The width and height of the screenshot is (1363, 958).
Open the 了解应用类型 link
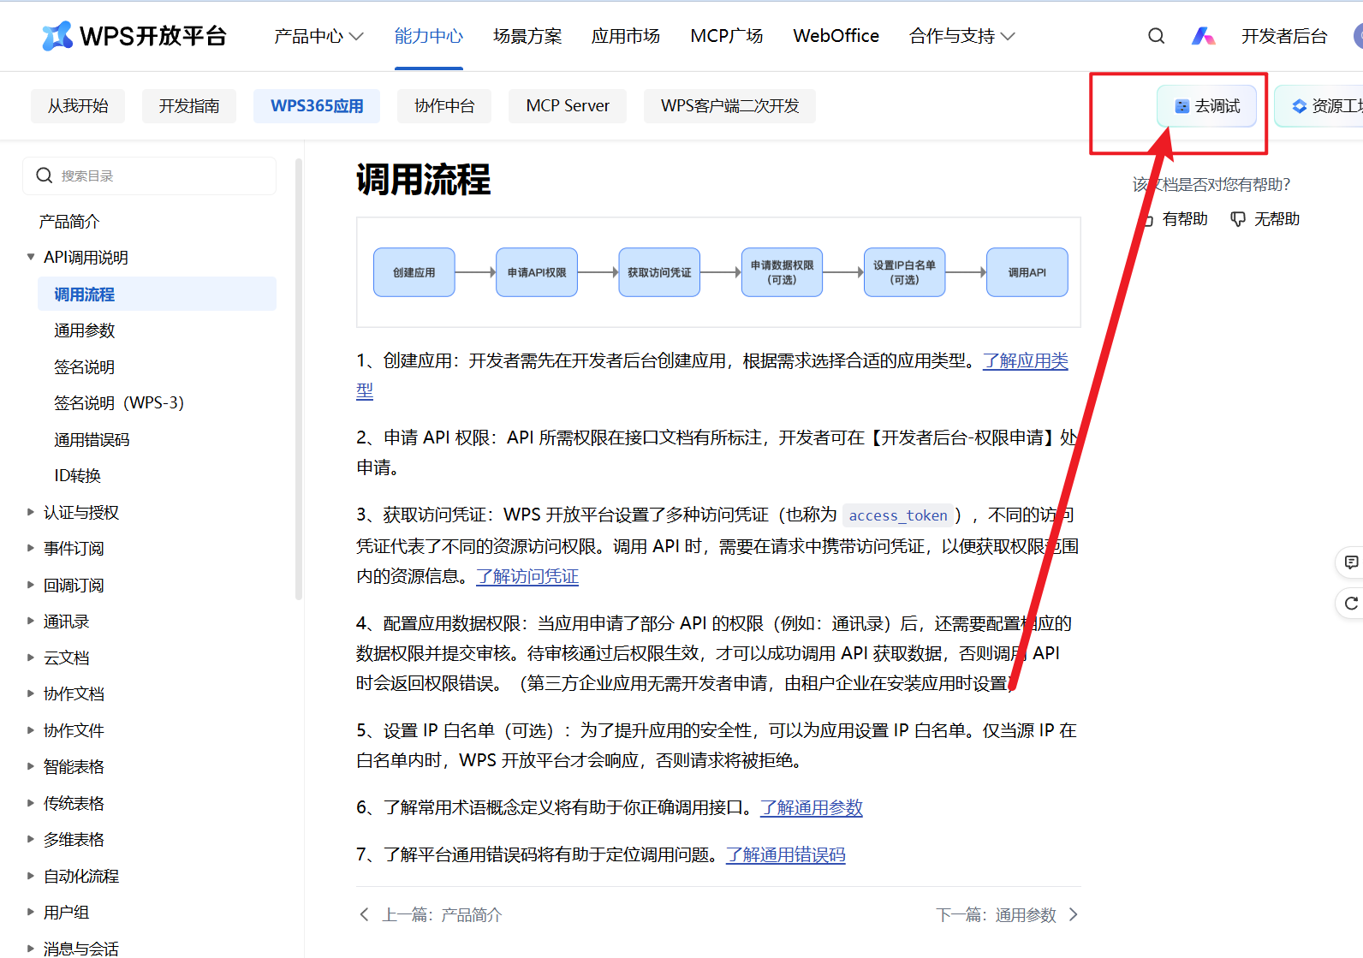(1026, 361)
